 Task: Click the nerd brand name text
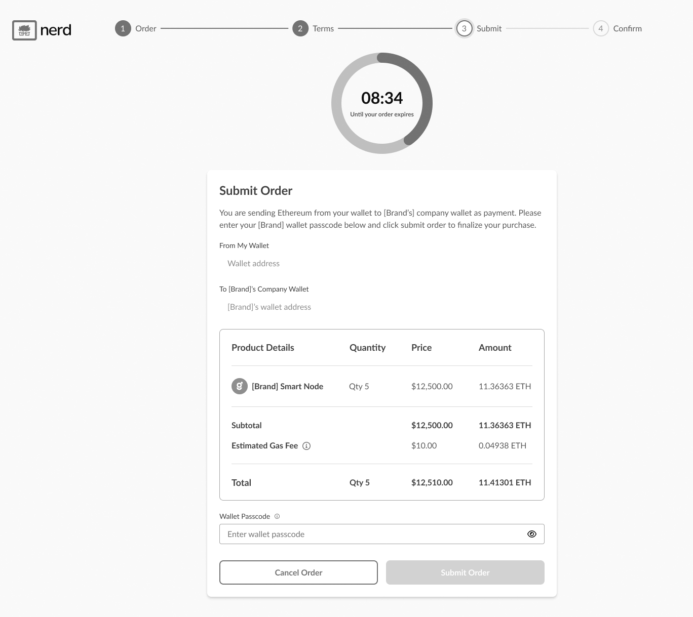tap(56, 30)
